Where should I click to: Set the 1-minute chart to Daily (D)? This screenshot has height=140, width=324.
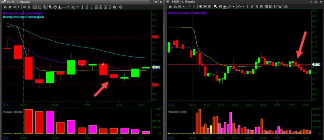point(275,7)
